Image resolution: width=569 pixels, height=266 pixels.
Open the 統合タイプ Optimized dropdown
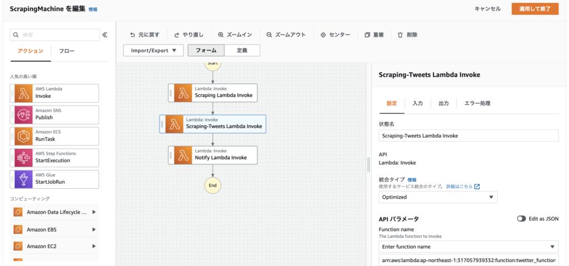tap(438, 197)
